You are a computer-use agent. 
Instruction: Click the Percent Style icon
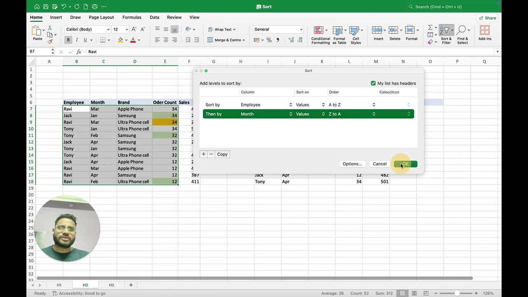click(269, 40)
